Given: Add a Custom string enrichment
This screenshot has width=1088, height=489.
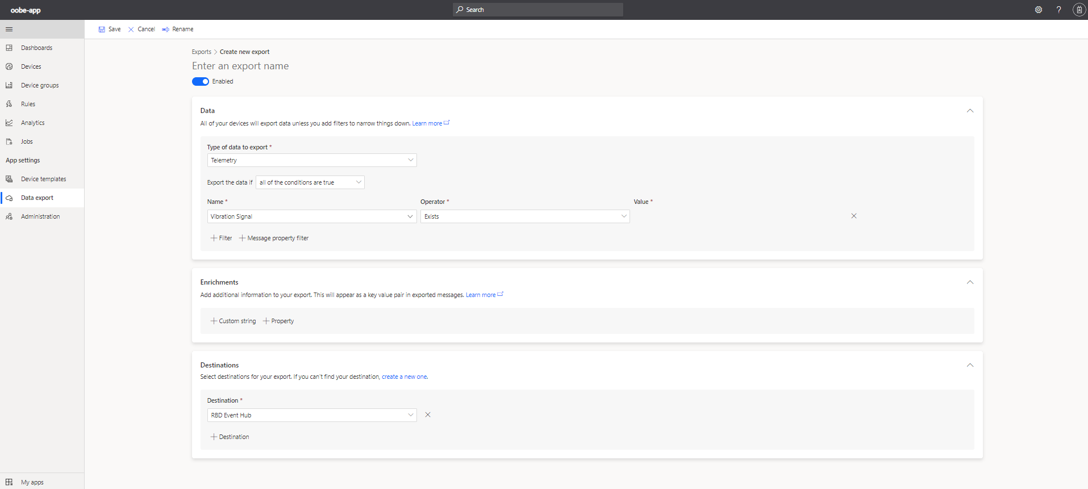Looking at the screenshot, I should [234, 321].
